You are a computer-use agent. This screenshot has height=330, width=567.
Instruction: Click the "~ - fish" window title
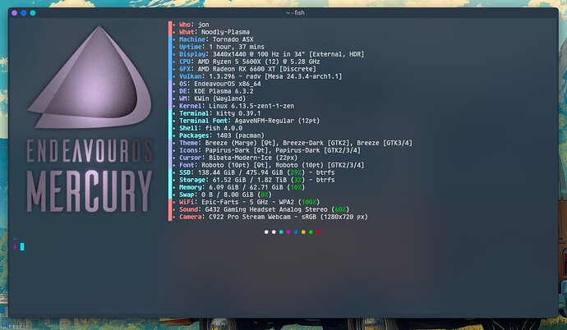pyautogui.click(x=295, y=12)
